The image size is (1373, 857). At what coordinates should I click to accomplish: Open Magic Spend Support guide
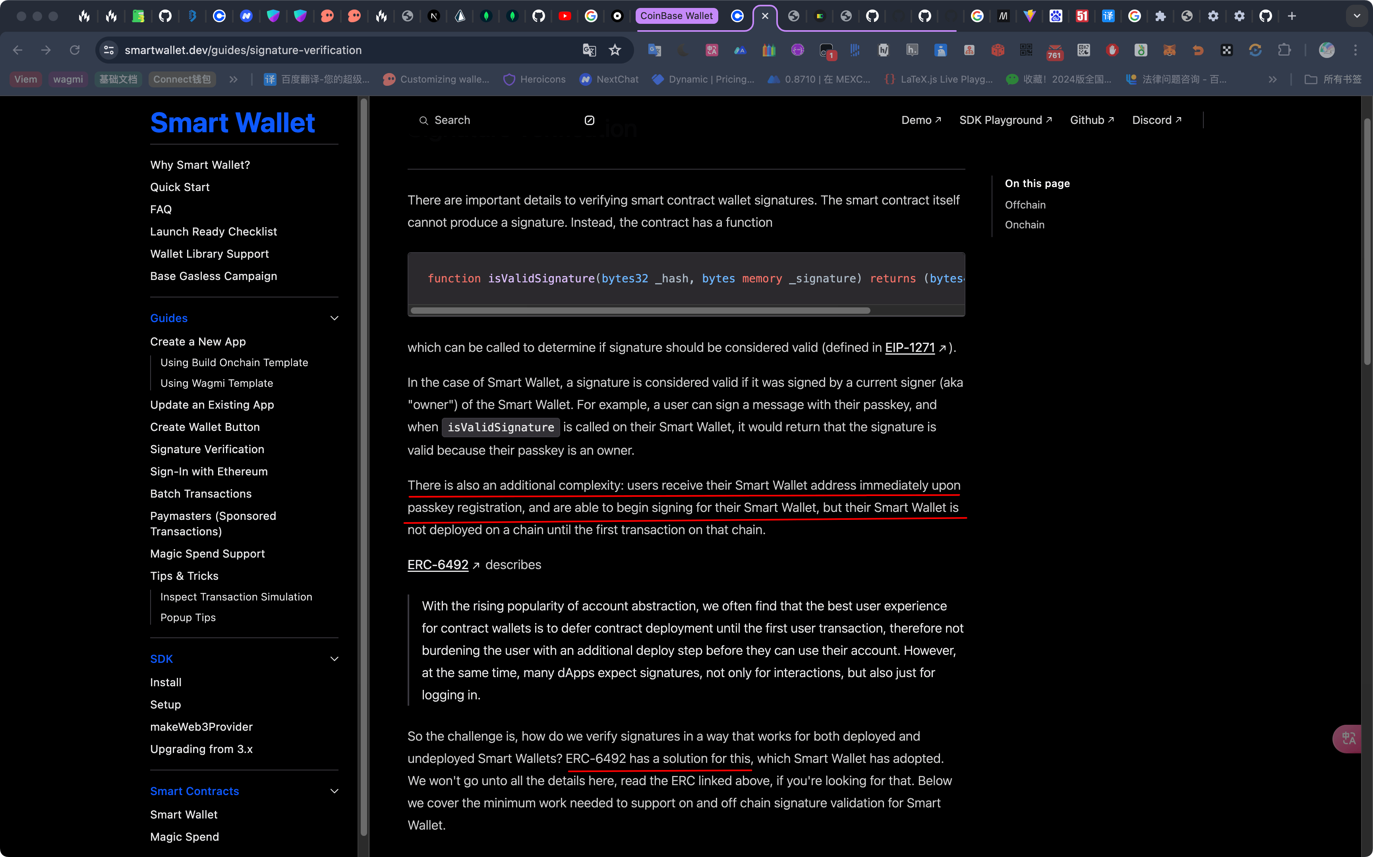207,554
